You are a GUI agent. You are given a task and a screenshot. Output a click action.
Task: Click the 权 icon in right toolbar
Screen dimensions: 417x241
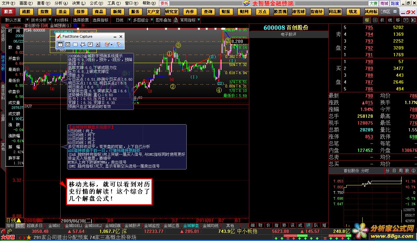[x=382, y=20]
